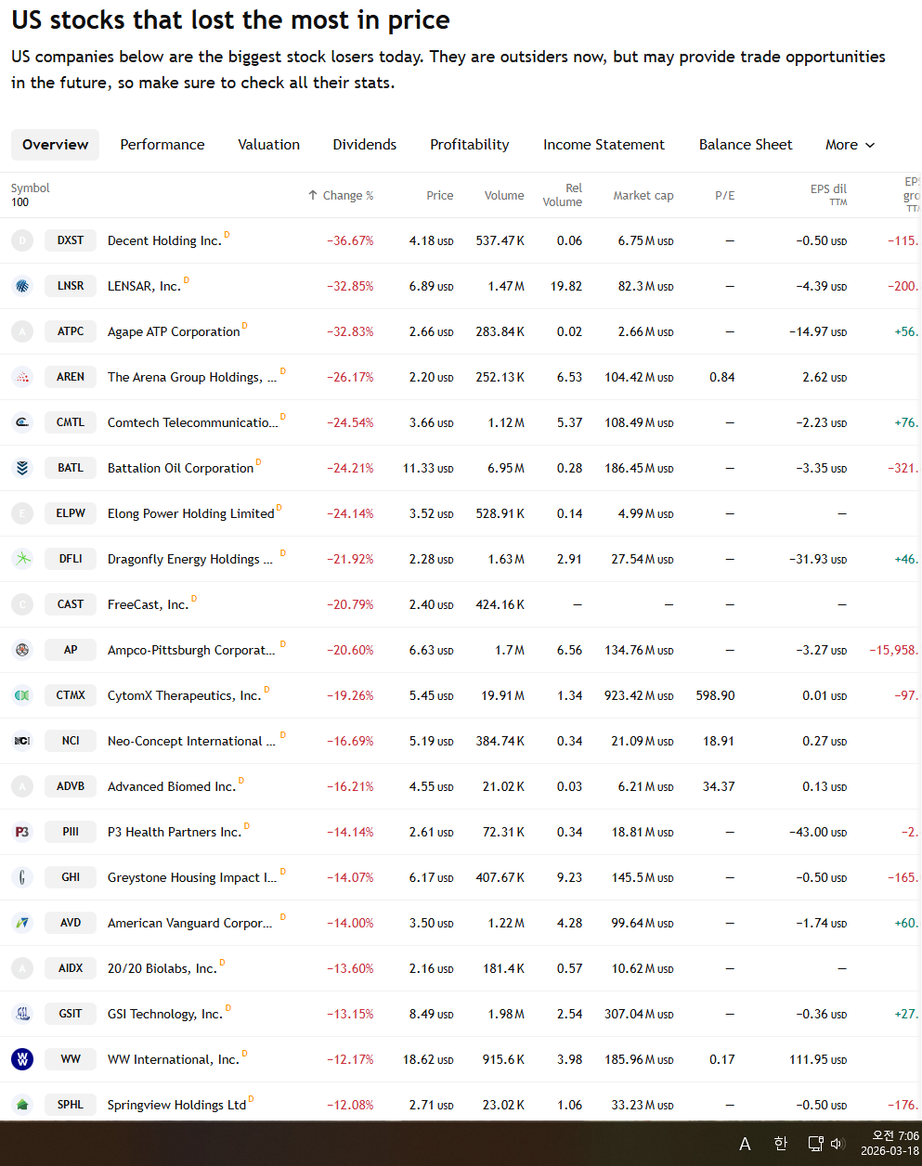Open the DXST company logo icon
Screen dimensions: 922x1166
click(x=22, y=240)
